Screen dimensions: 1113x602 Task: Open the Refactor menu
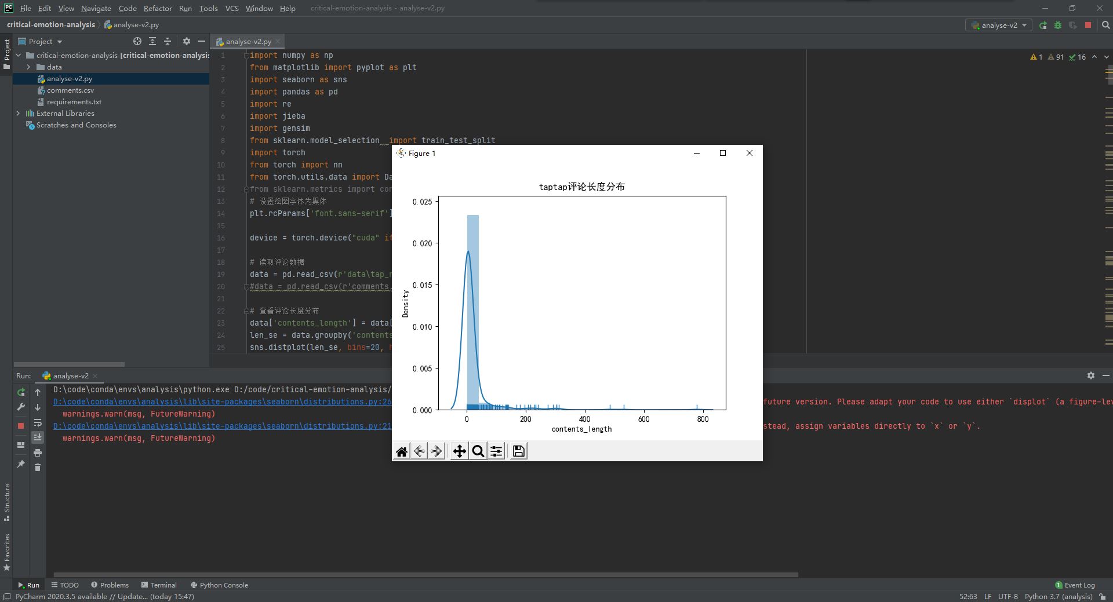(158, 8)
